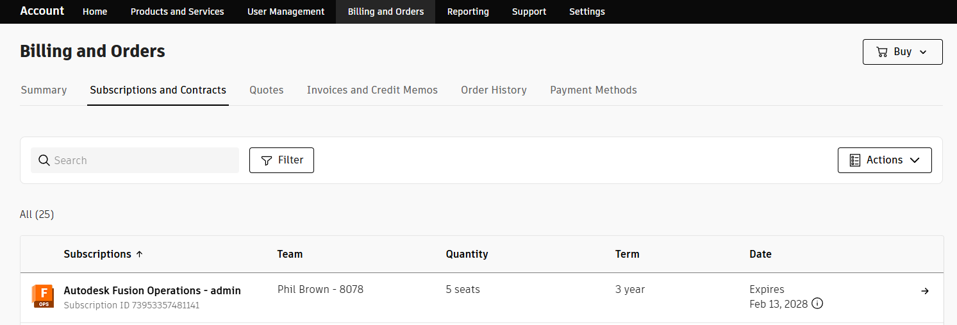Go to User Management
The width and height of the screenshot is (957, 325).
coord(286,12)
